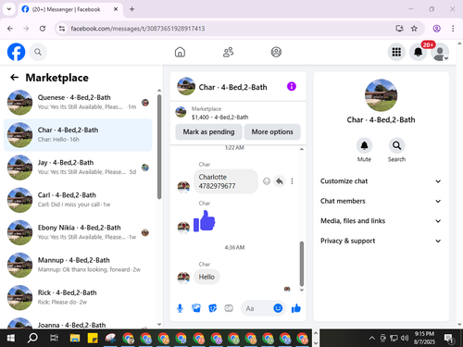Expand Privacy & support section
The image size is (463, 347).
(381, 241)
